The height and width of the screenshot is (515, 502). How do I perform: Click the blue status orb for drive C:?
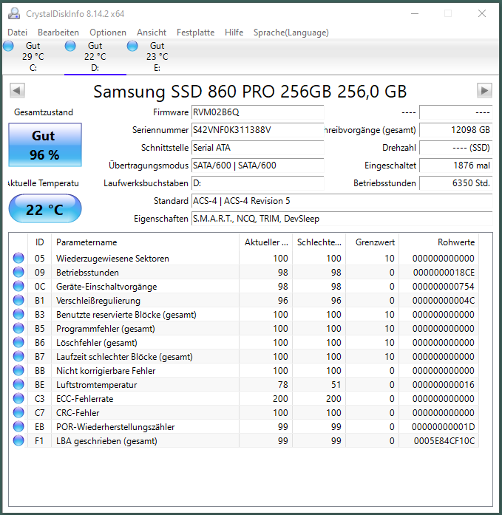9,46
